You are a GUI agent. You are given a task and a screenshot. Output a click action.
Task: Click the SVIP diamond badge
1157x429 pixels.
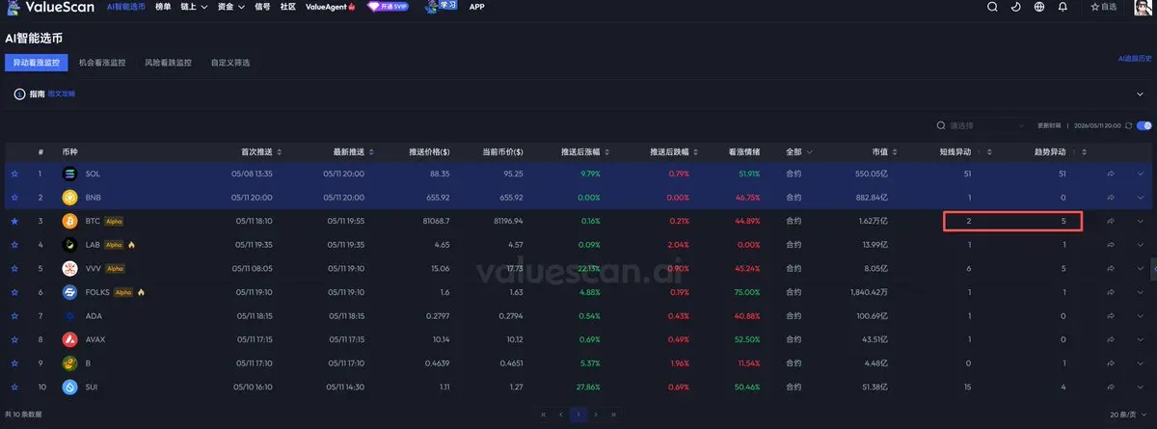click(x=388, y=7)
